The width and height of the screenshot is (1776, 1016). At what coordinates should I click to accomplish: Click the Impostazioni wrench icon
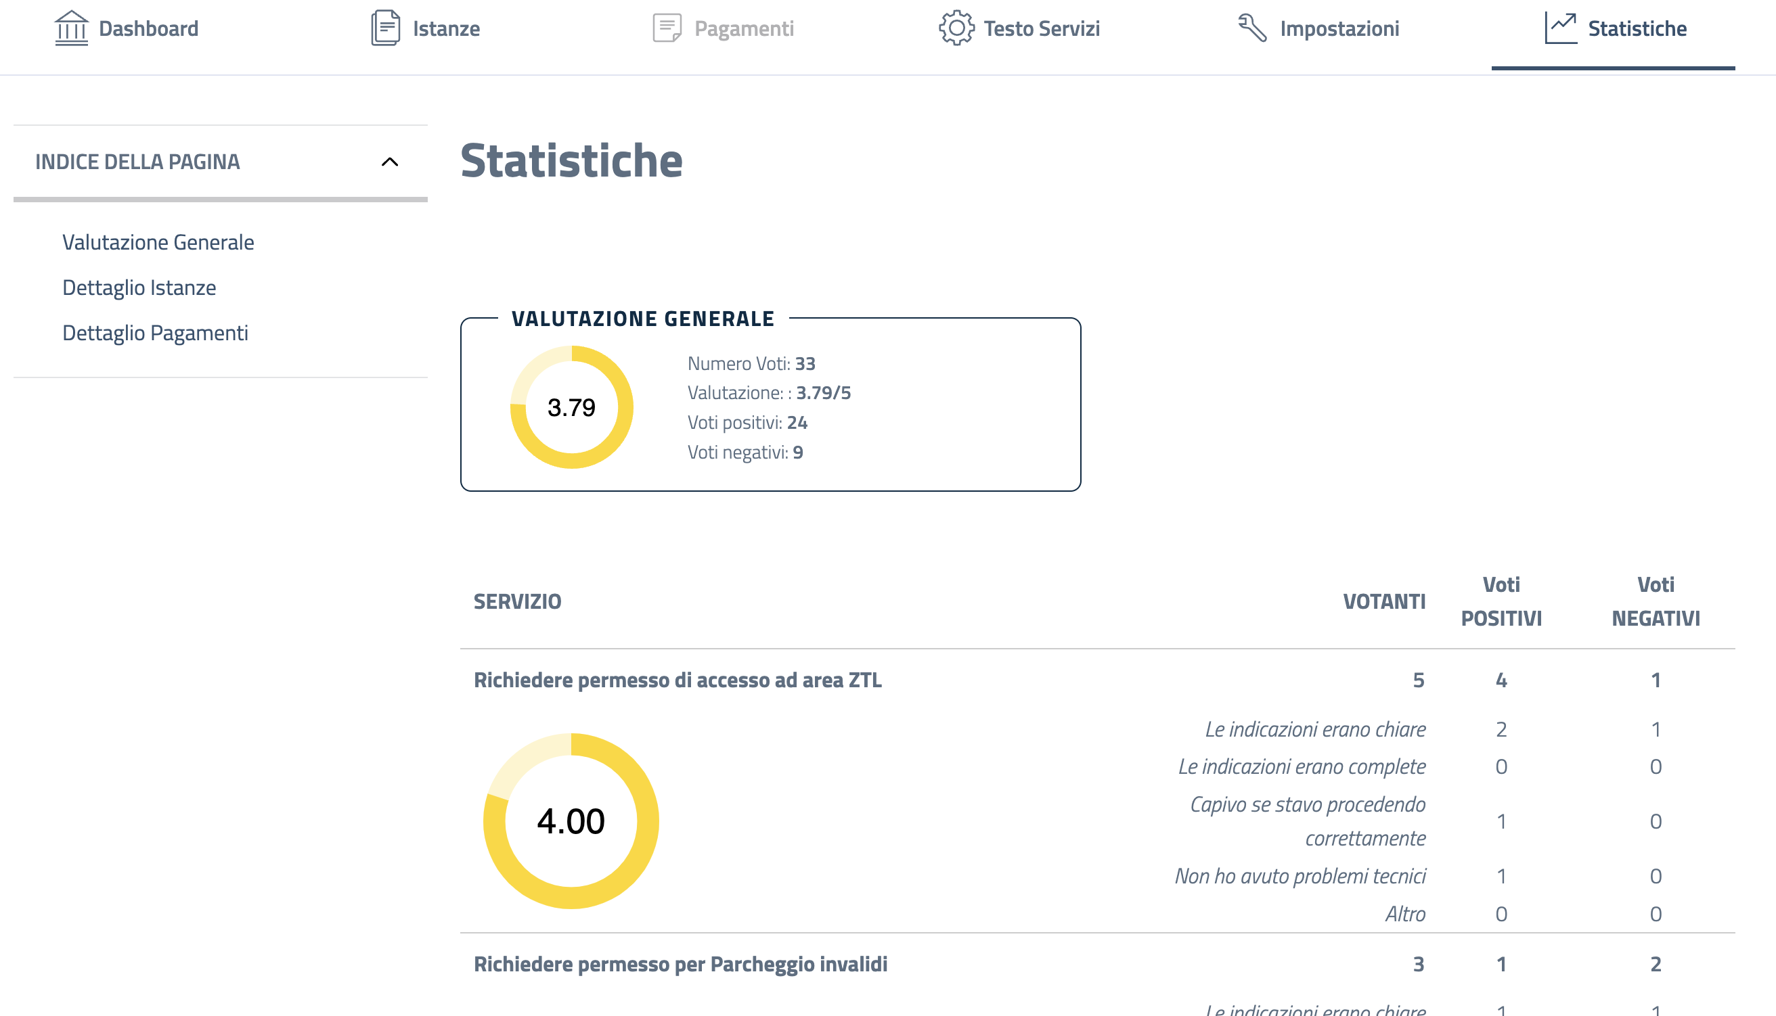1252,28
